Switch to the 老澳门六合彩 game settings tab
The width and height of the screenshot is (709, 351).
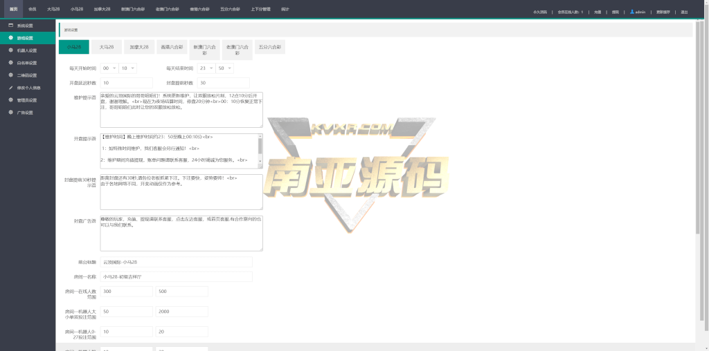pos(237,50)
